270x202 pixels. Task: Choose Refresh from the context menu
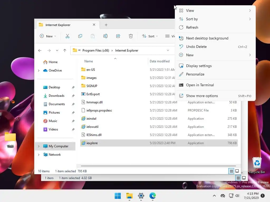pos(215,27)
